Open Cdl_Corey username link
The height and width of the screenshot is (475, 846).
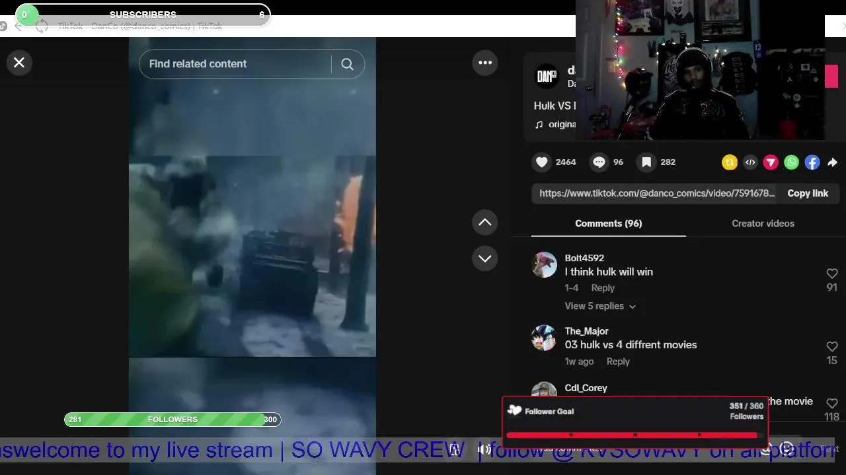tap(586, 388)
